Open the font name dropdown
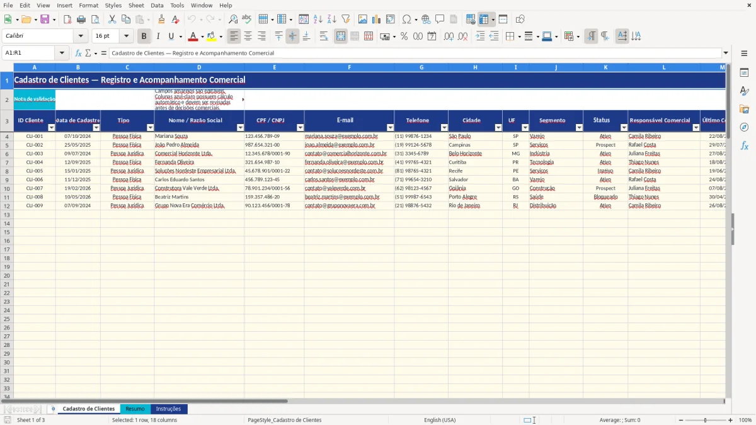Viewport: 756px width, 425px height. [x=81, y=37]
